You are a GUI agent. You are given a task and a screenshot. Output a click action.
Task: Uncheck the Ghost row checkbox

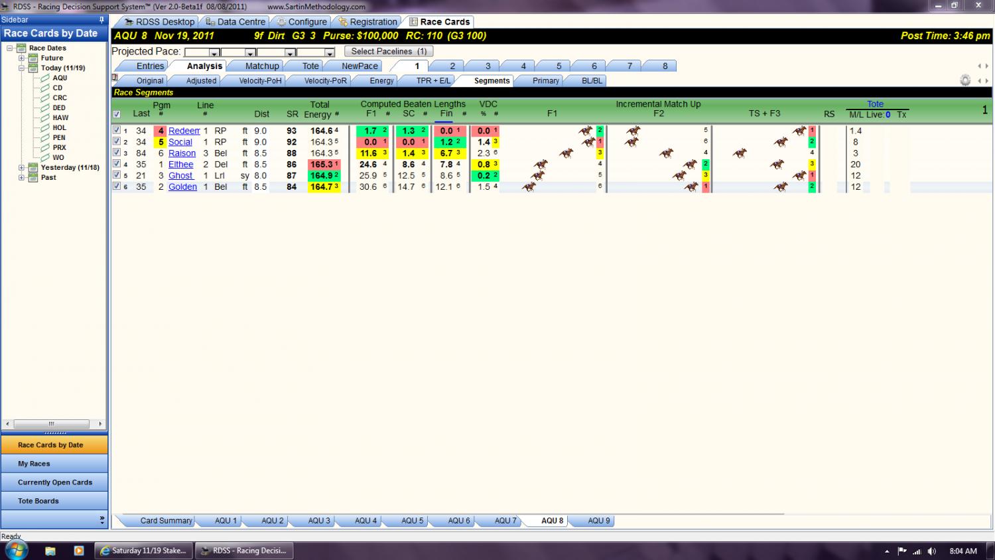coord(117,176)
